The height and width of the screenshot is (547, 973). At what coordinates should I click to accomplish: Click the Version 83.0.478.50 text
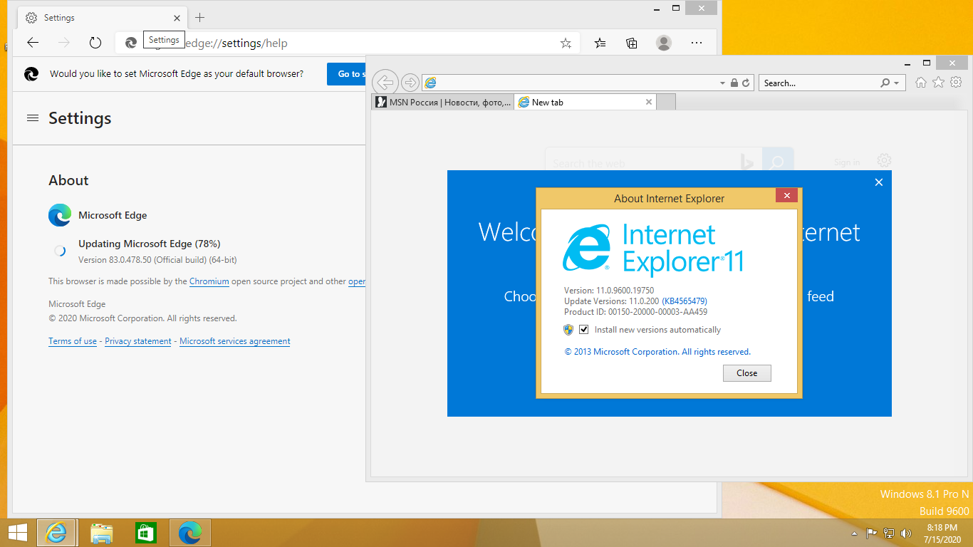coord(157,260)
